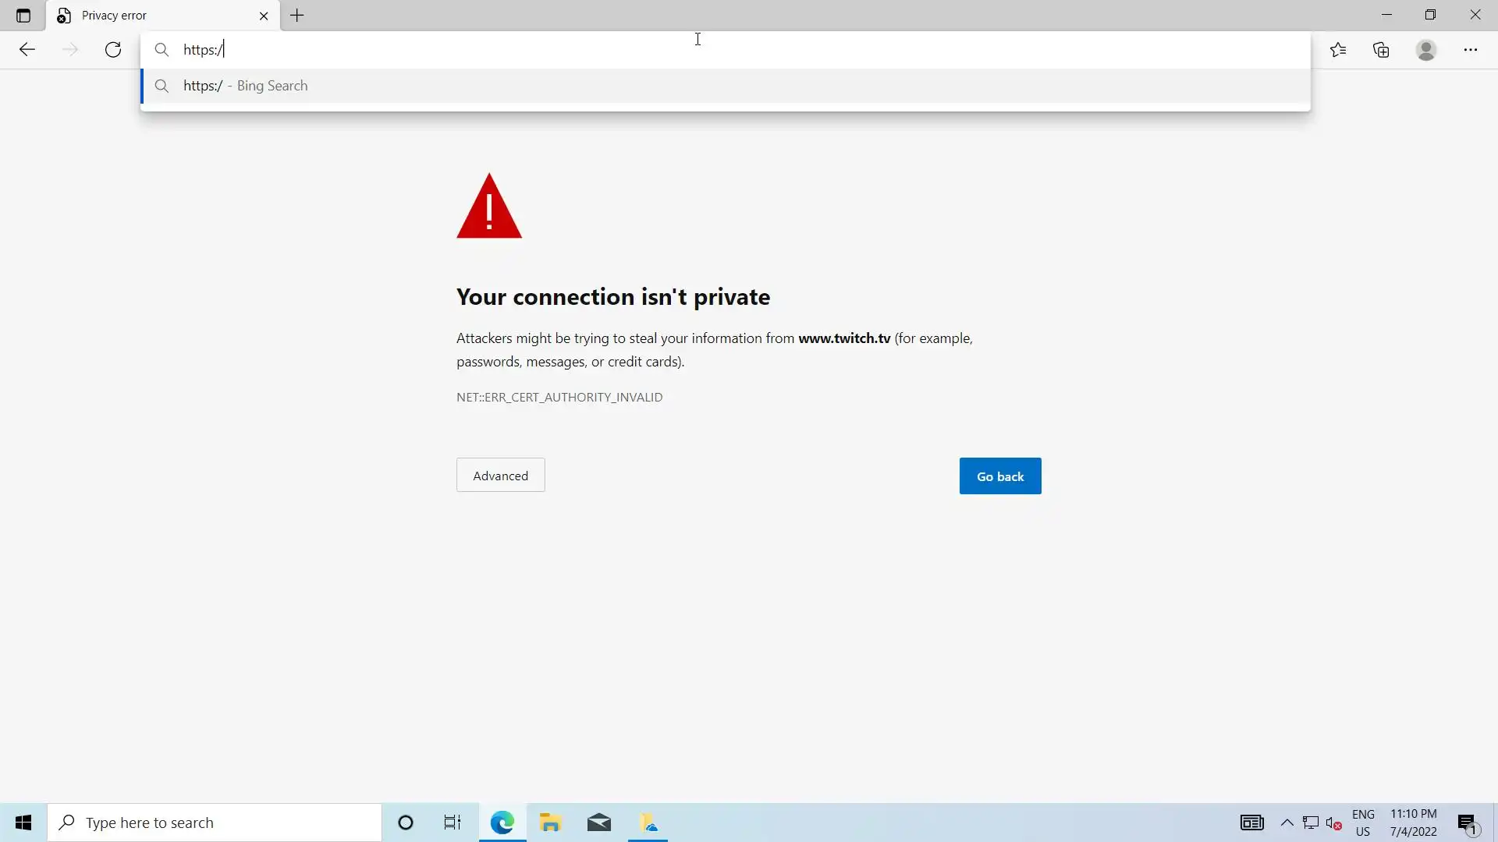Open Settings and more ellipsis menu
This screenshot has height=842, width=1498.
(1471, 50)
